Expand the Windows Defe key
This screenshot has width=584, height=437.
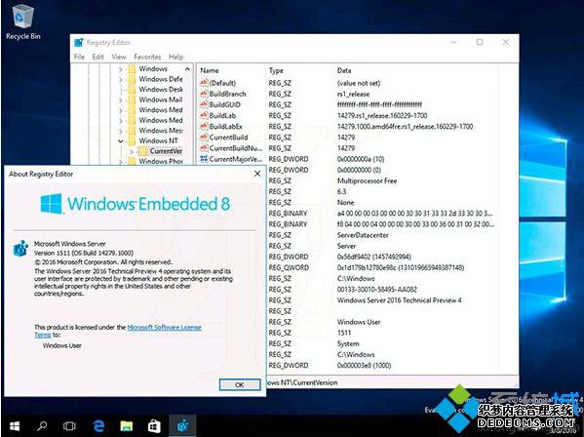[120, 79]
